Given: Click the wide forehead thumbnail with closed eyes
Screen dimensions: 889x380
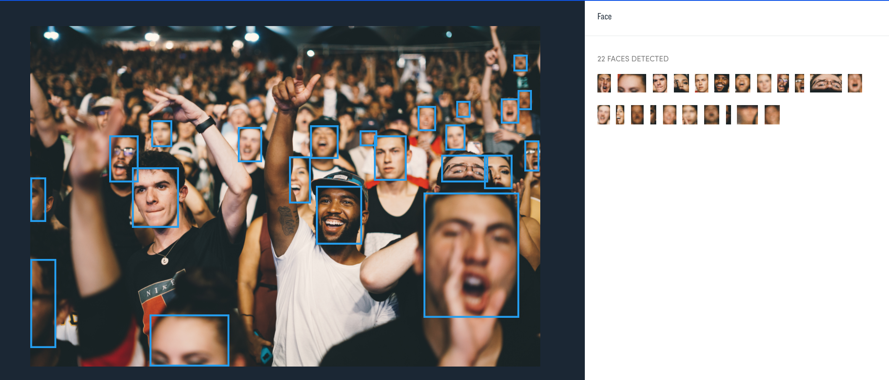Looking at the screenshot, I should (632, 83).
